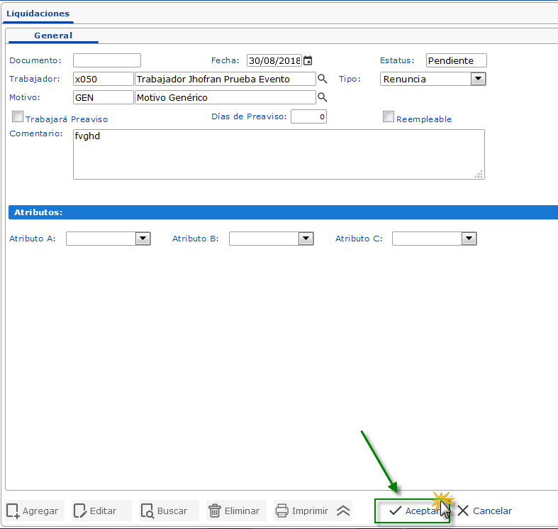Select the General tab

[x=53, y=36]
